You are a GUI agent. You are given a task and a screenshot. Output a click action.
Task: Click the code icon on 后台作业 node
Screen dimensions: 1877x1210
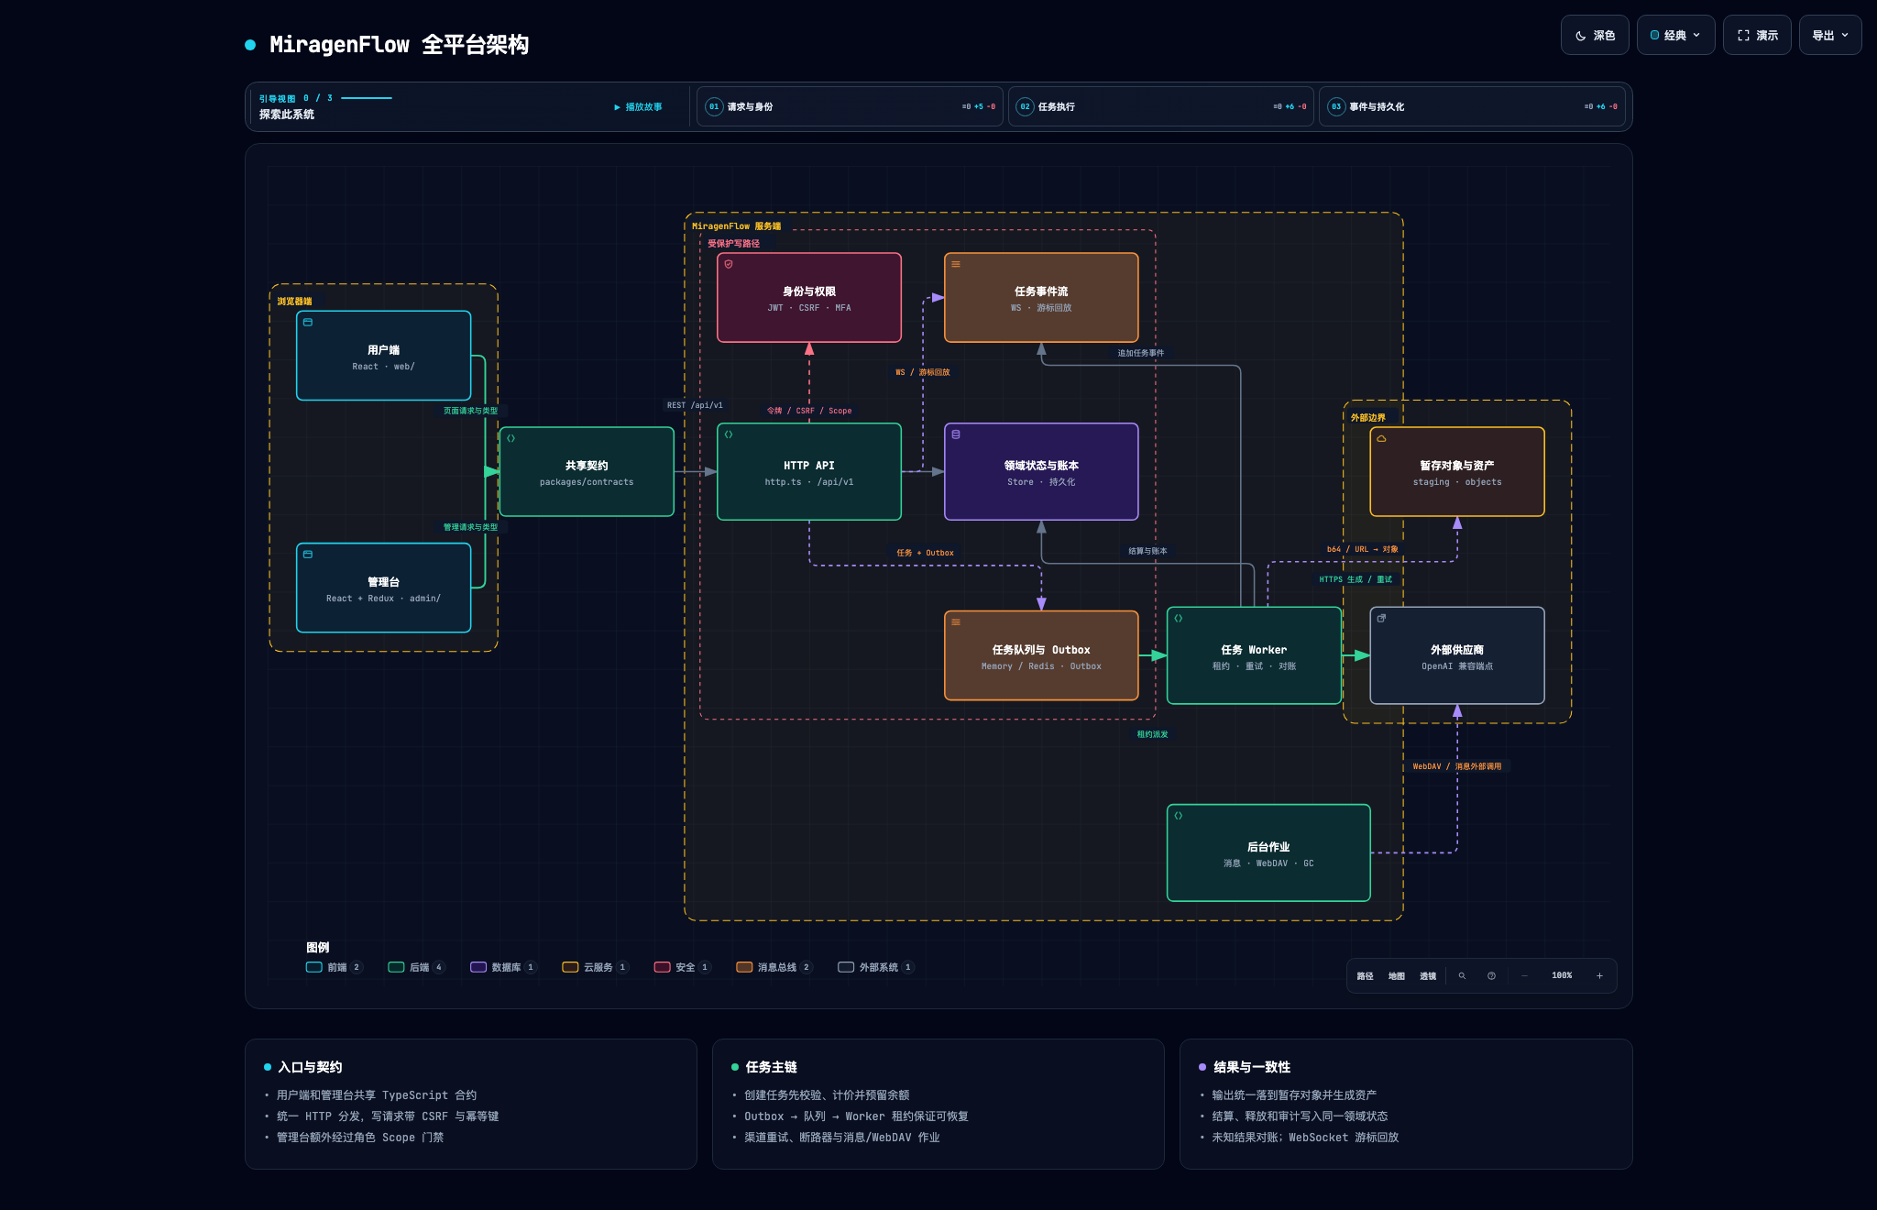pos(1179,815)
